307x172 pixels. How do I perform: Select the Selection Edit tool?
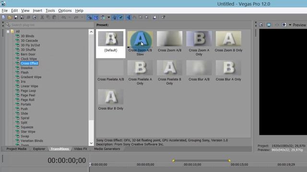click(x=141, y=17)
